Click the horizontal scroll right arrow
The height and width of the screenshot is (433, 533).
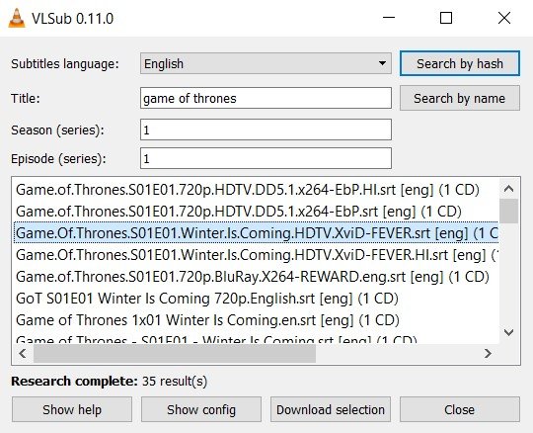pyautogui.click(x=489, y=354)
